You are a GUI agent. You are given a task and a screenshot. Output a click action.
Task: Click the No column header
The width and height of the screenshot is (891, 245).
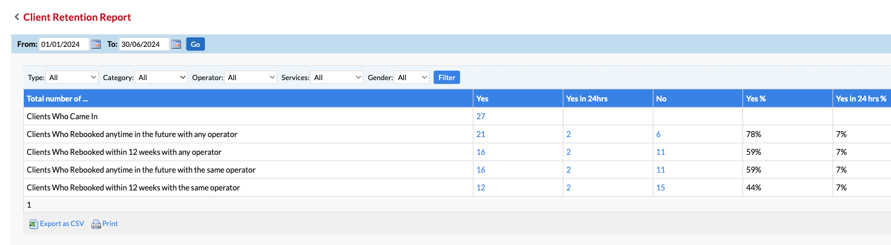pos(697,98)
